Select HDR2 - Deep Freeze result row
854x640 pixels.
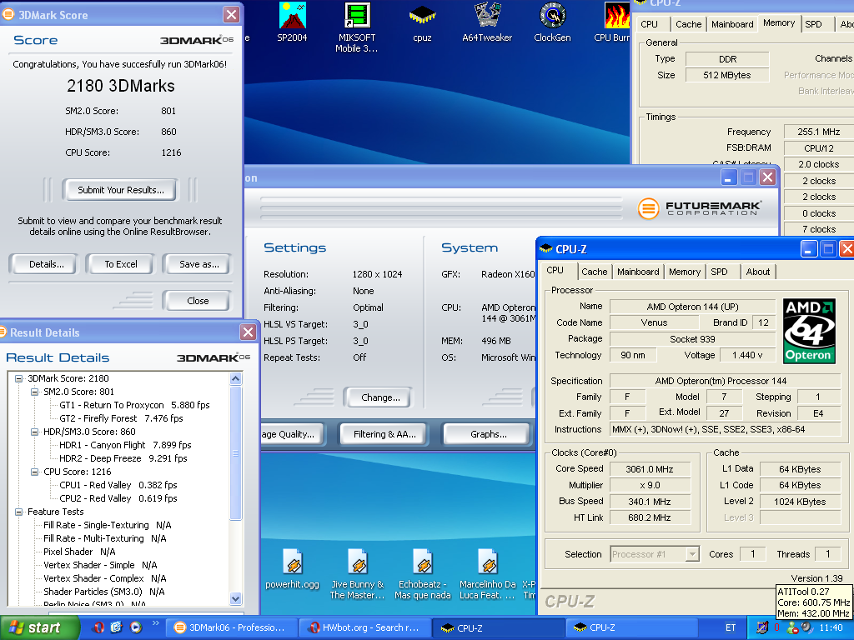123,458
